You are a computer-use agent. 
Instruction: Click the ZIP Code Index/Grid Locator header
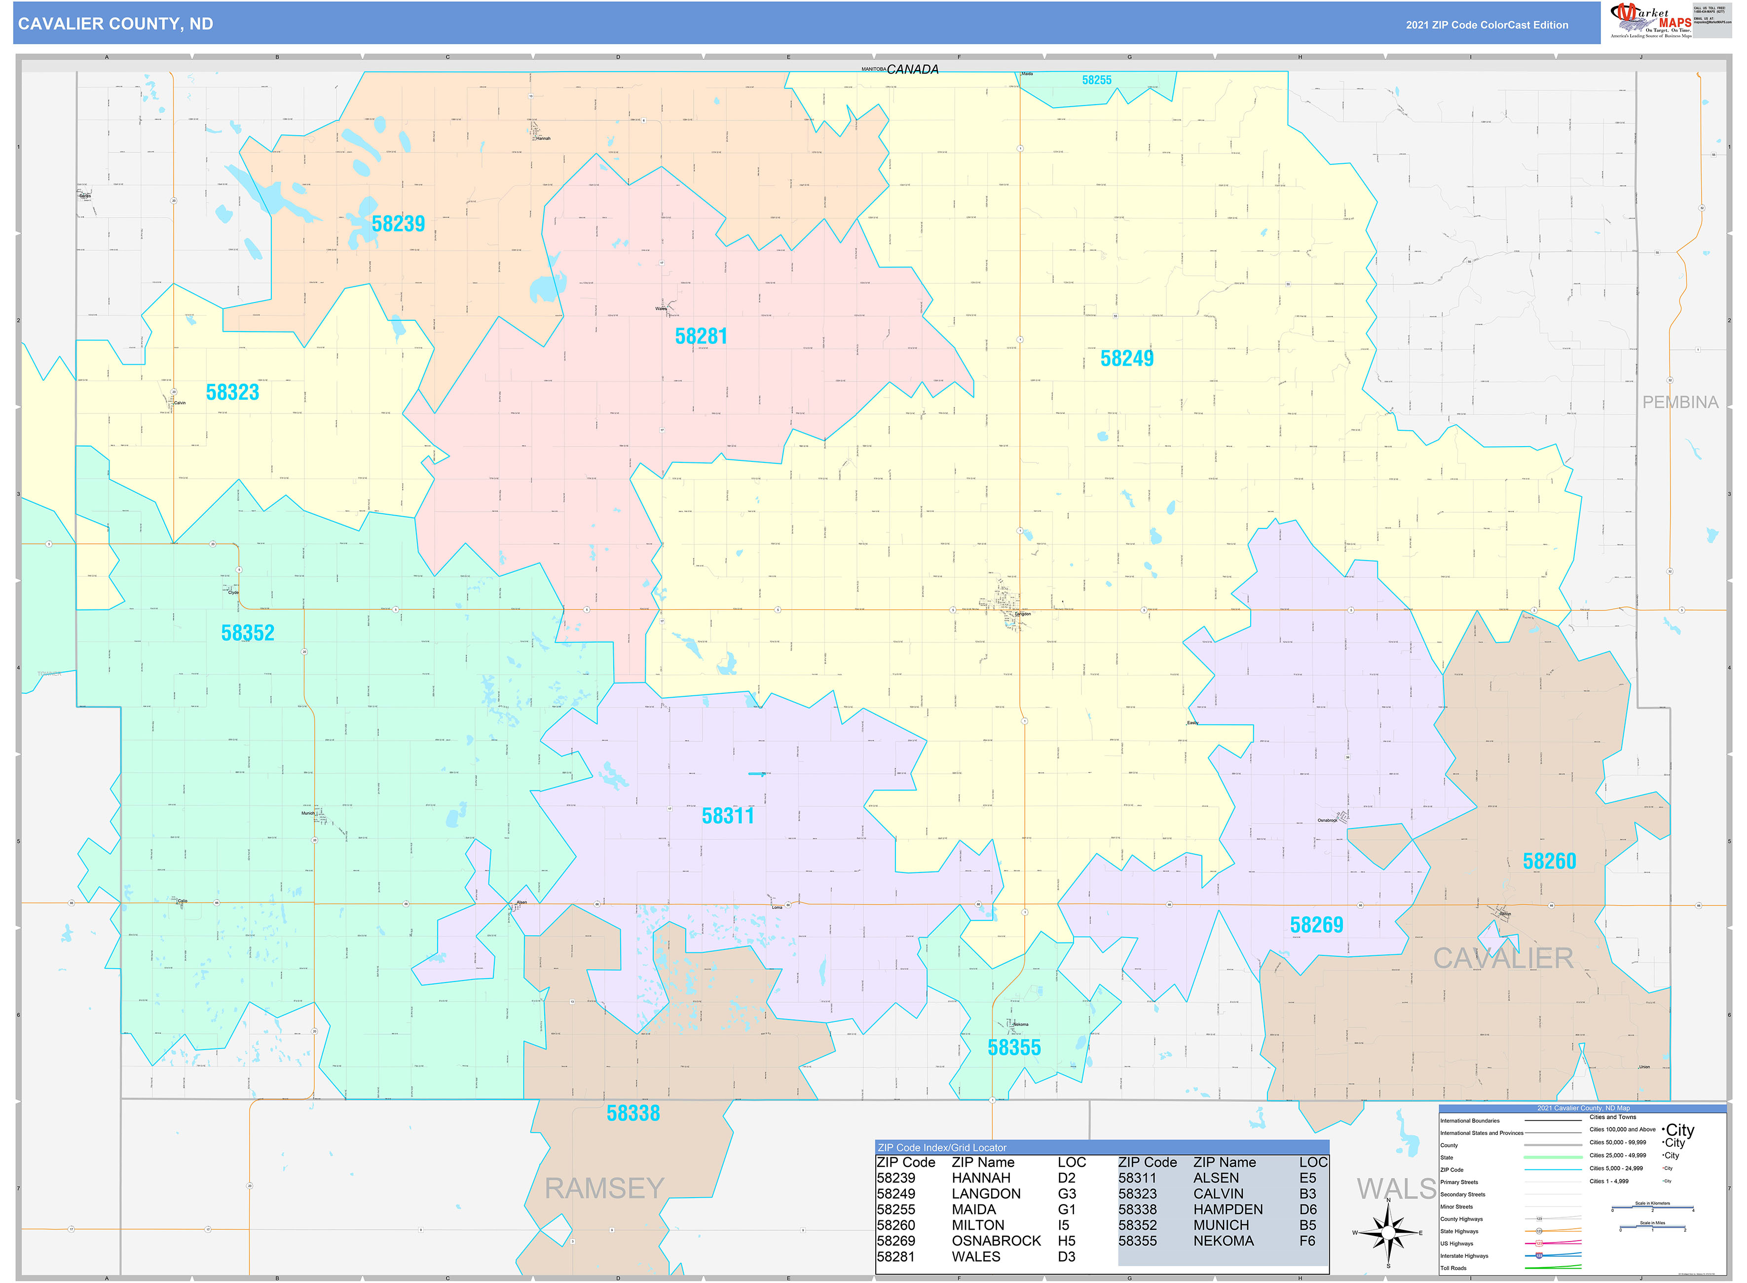pyautogui.click(x=942, y=1148)
